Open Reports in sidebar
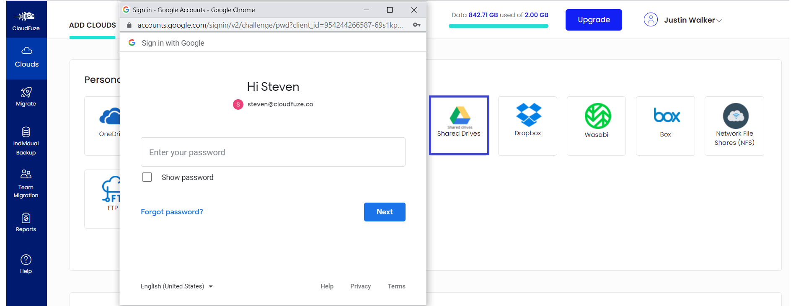796x306 pixels. click(x=26, y=222)
